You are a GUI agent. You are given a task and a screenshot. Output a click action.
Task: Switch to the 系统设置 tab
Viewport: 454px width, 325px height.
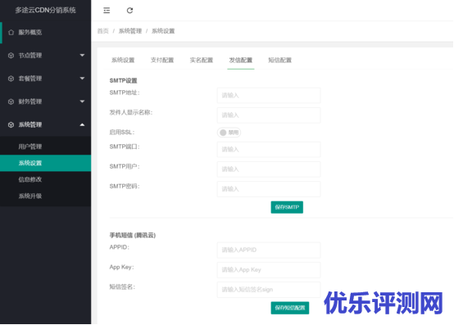click(123, 60)
